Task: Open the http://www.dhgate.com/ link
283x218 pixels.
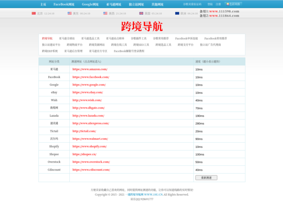Action: [x=88, y=108]
